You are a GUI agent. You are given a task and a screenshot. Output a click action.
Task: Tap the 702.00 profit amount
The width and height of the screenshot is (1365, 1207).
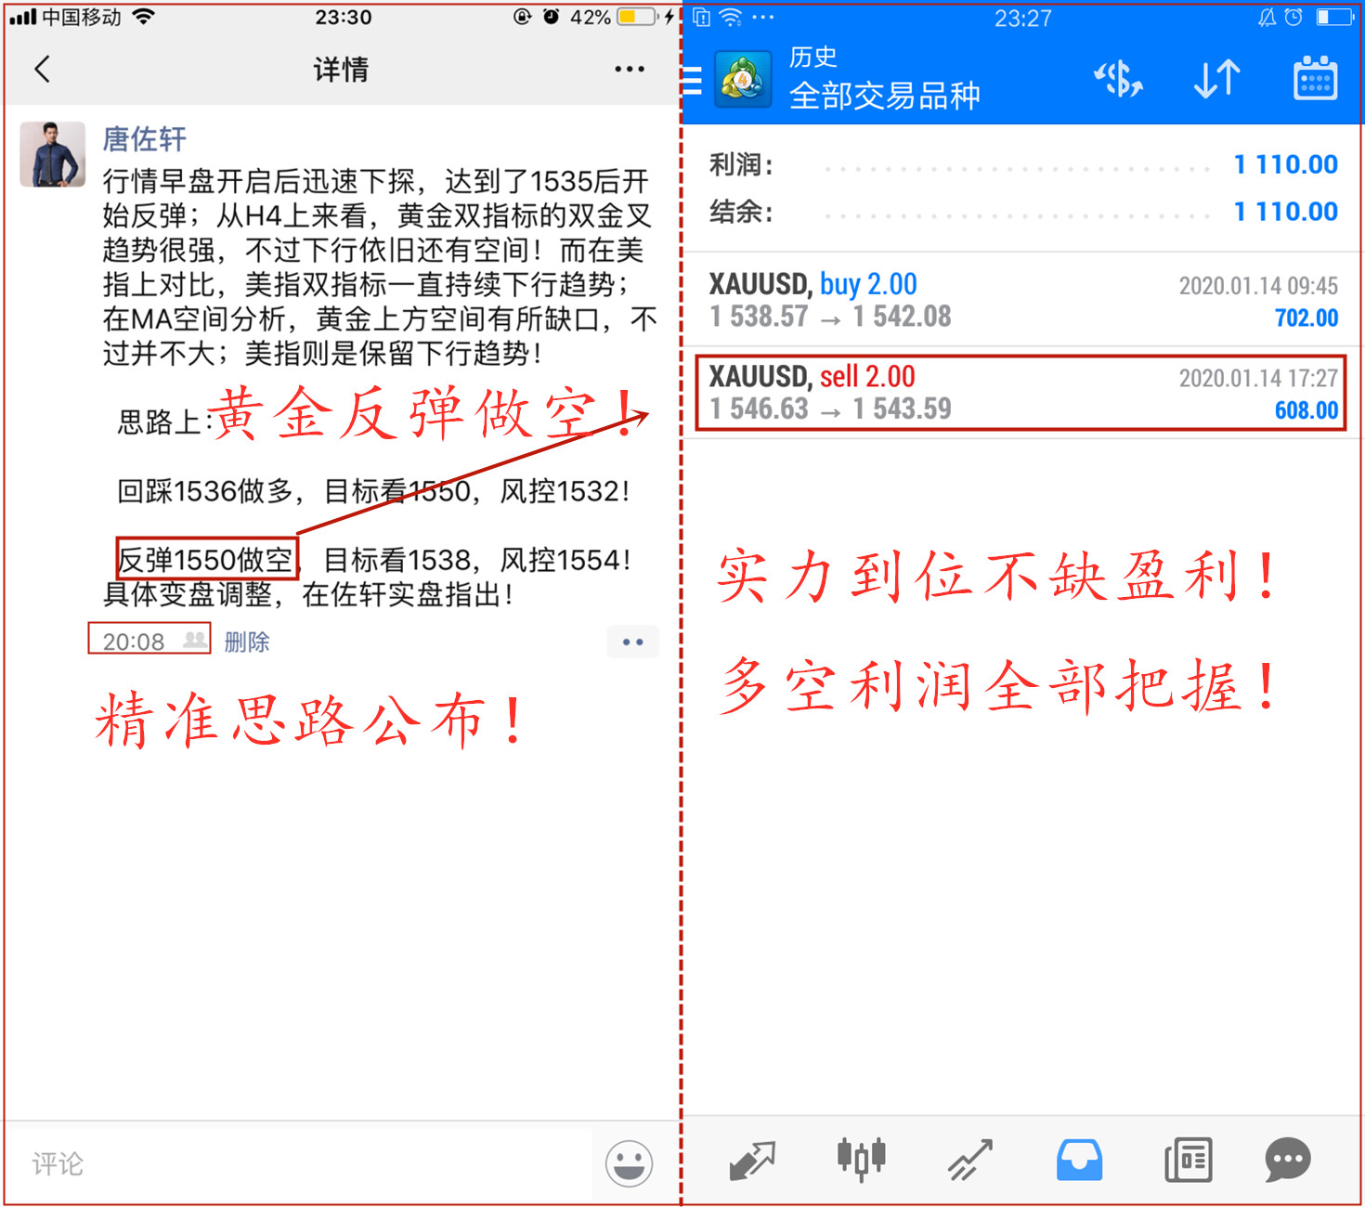1306,318
